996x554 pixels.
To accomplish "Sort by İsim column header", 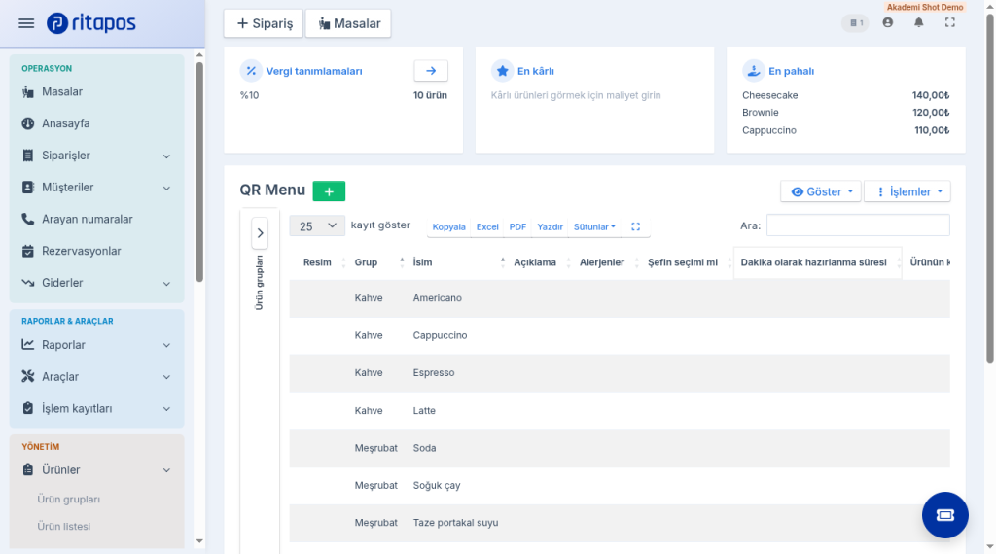I will pos(457,262).
